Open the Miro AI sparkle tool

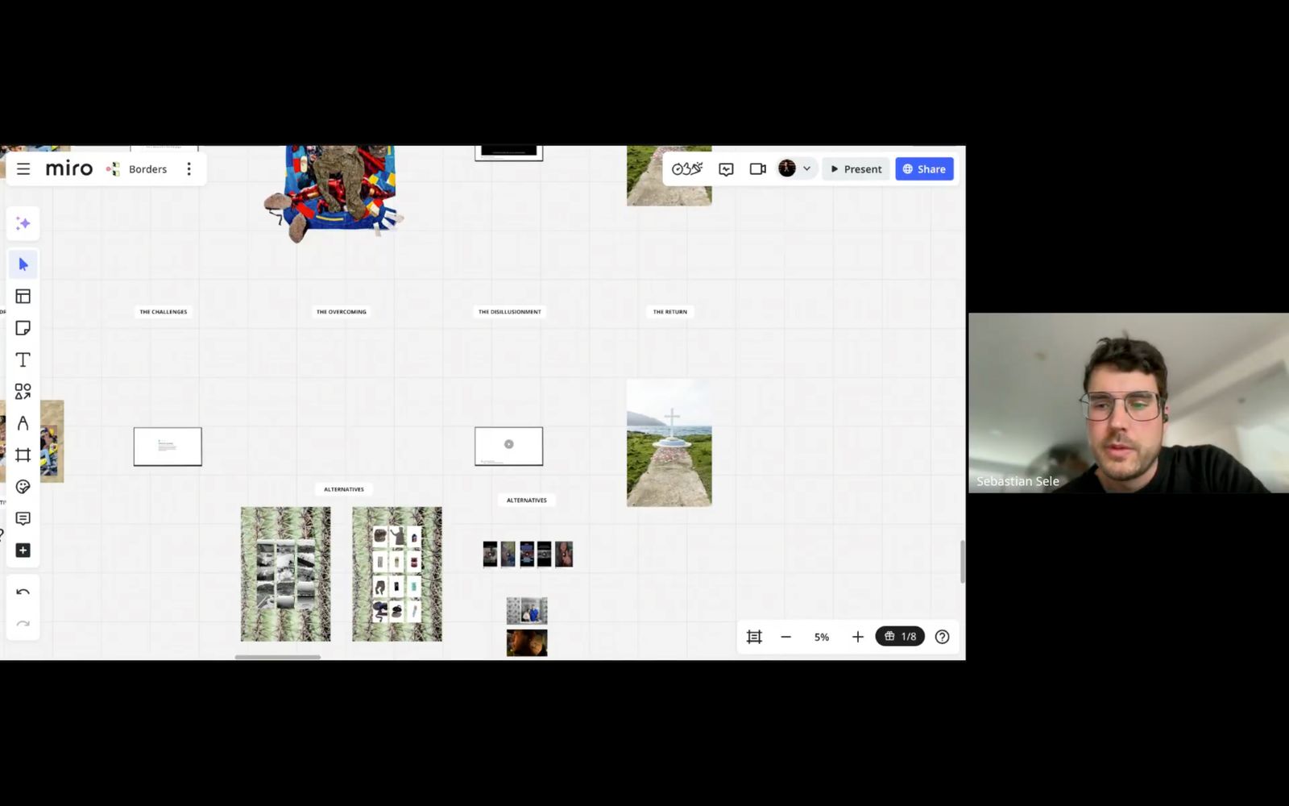pyautogui.click(x=23, y=223)
